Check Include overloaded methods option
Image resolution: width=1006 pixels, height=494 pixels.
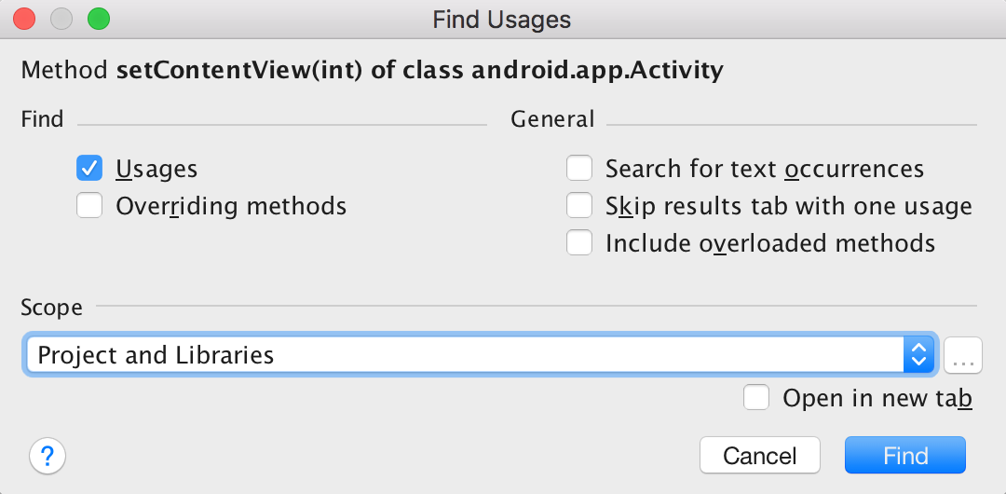pyautogui.click(x=579, y=243)
